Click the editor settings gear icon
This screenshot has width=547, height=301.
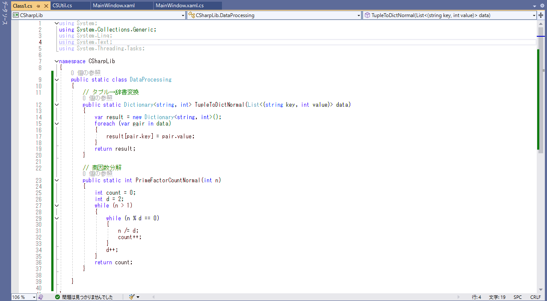(542, 6)
